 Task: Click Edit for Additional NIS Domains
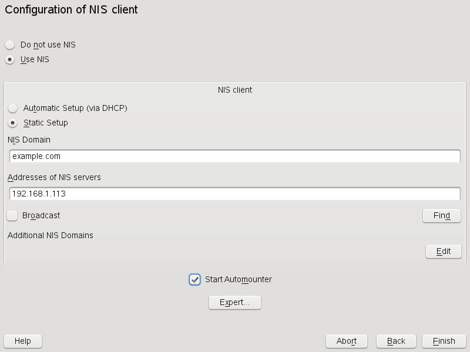point(444,251)
